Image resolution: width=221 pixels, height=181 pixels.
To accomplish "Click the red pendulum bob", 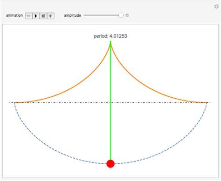I will 110,164.
